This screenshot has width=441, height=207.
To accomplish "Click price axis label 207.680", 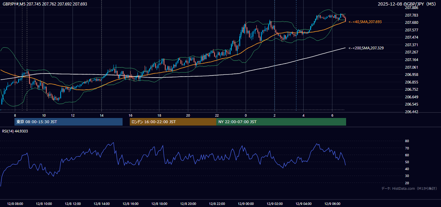I will (x=411, y=22).
